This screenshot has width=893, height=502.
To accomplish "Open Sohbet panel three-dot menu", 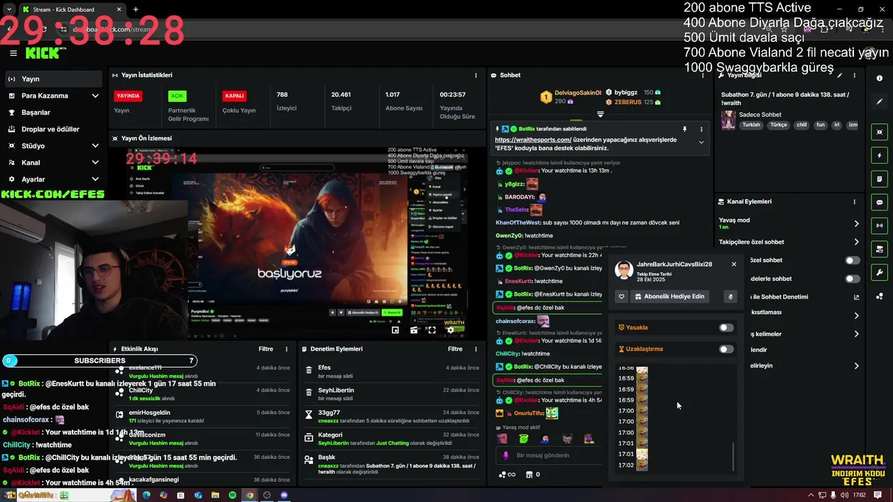I will (x=701, y=75).
